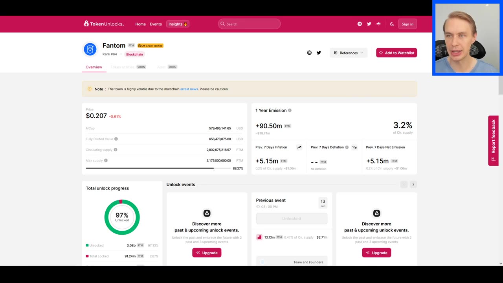
Task: Click the Rank #64 text
Action: point(110,54)
